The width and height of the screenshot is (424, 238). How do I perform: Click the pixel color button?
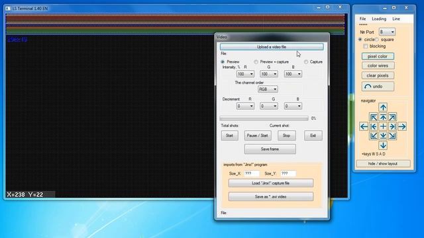click(378, 56)
